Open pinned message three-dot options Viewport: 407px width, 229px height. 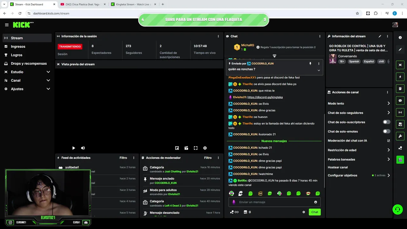coord(319,64)
